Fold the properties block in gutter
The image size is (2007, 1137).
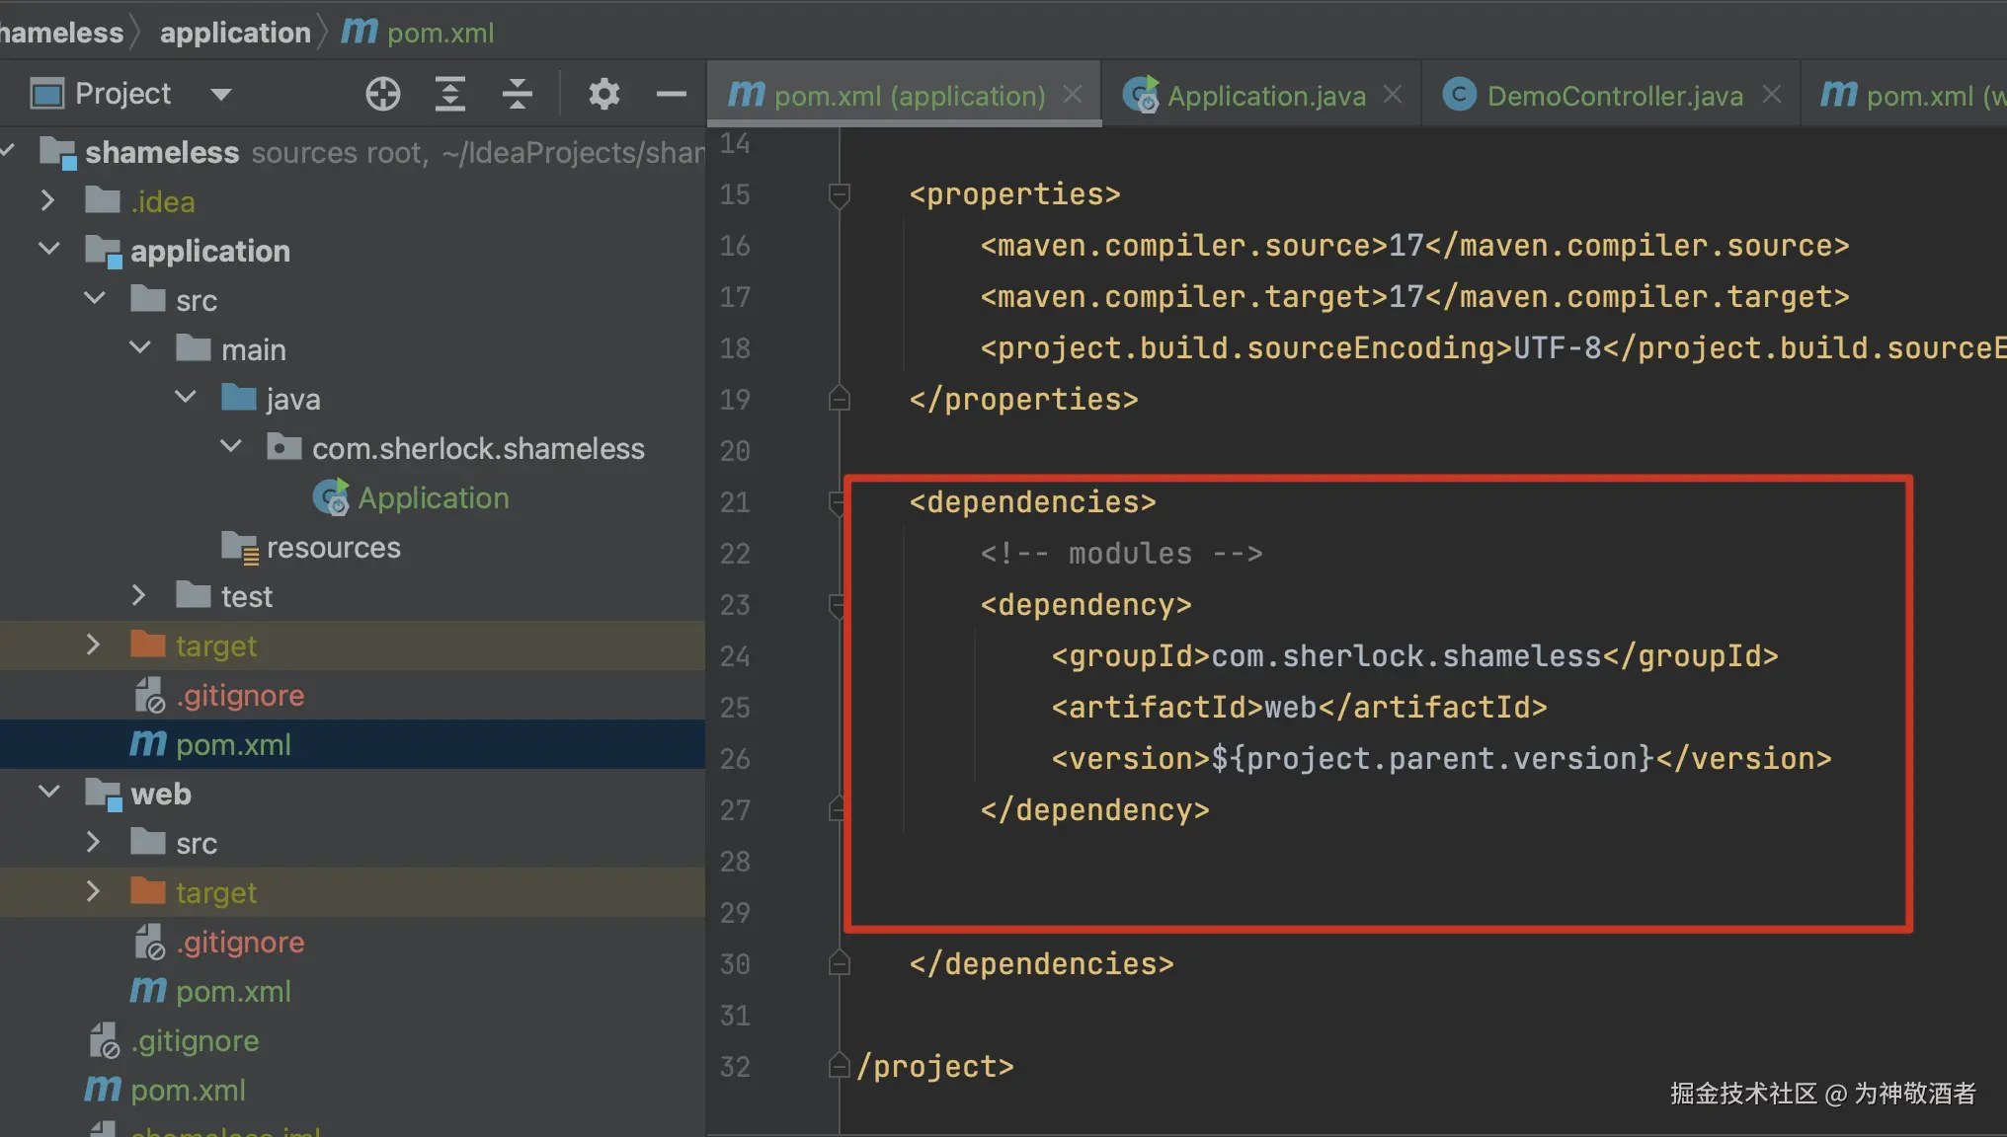tap(840, 194)
